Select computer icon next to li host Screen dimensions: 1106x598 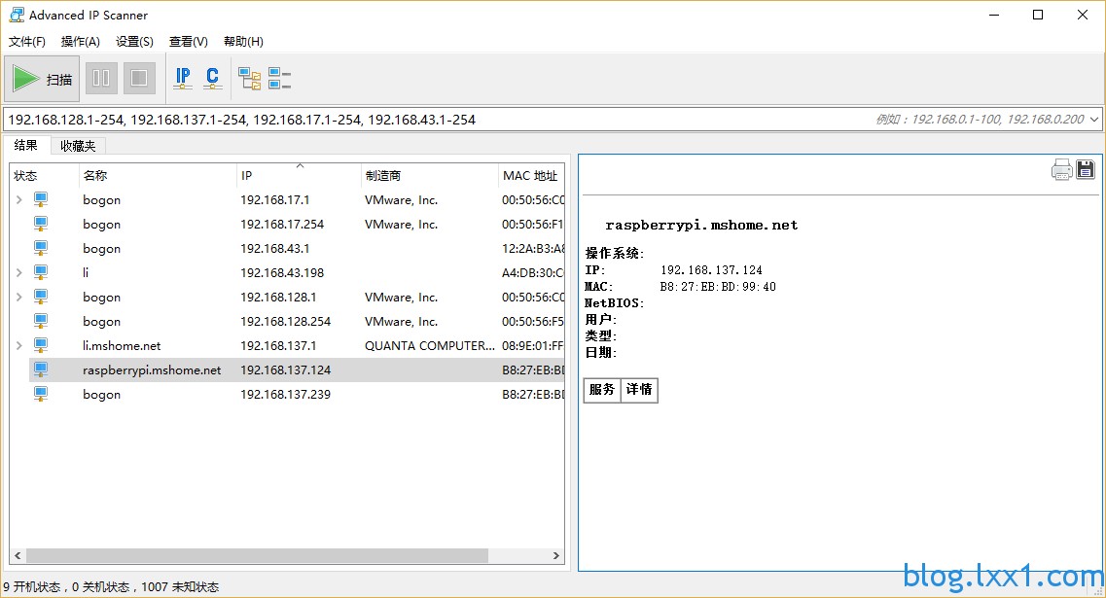[x=41, y=272]
